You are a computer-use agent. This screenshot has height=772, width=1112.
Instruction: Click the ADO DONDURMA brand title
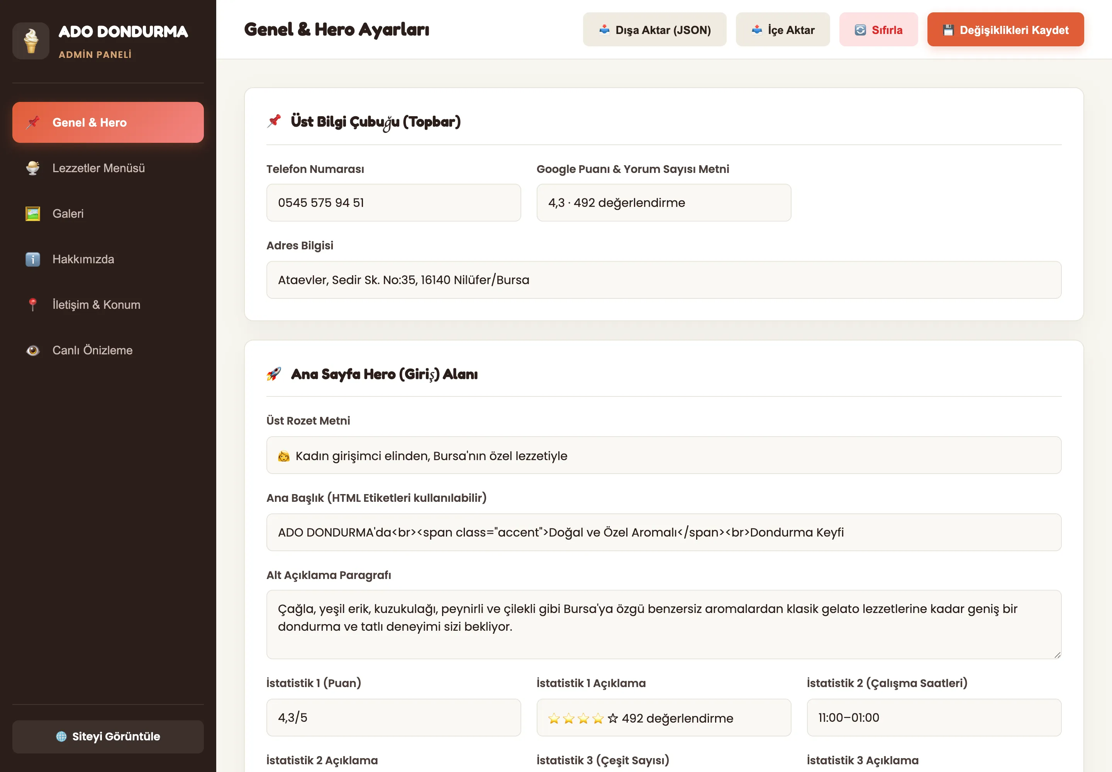click(x=124, y=31)
